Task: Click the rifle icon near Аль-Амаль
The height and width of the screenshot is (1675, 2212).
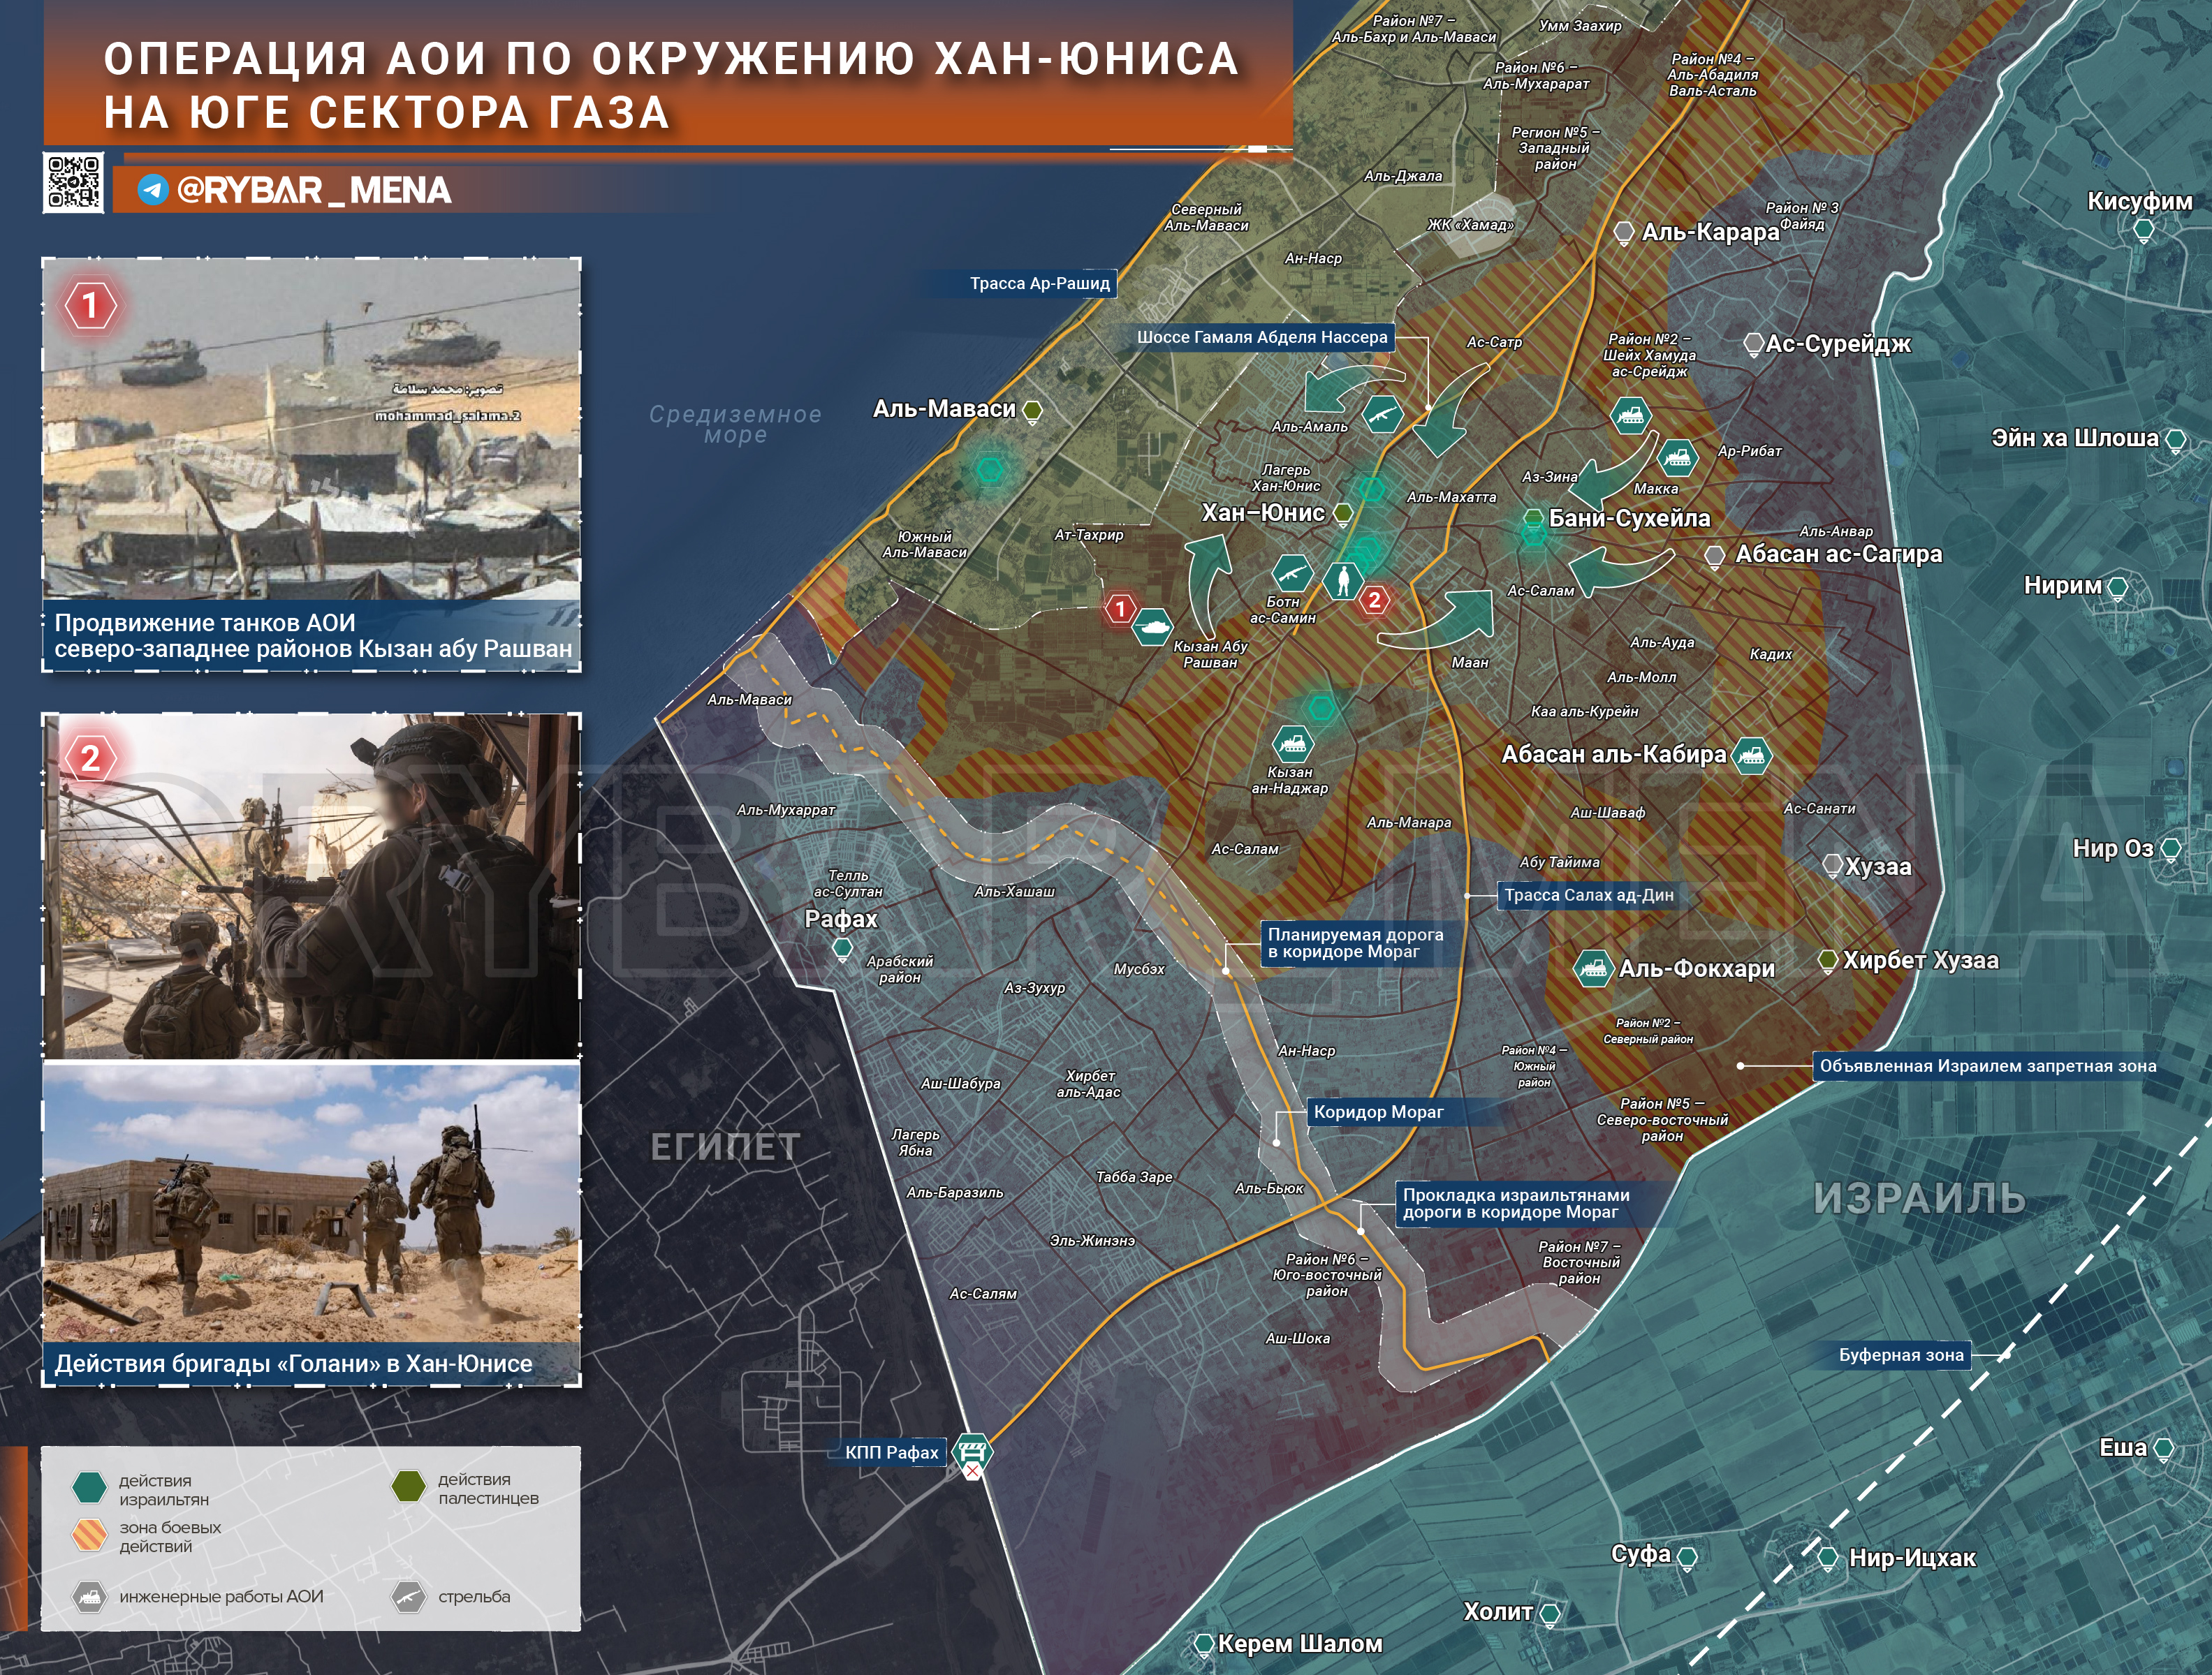Action: [1382, 414]
